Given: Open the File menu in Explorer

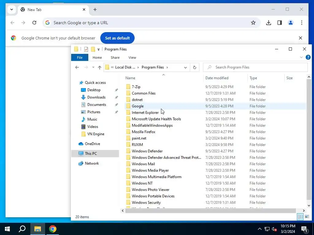Looking at the screenshot, I should (80, 58).
